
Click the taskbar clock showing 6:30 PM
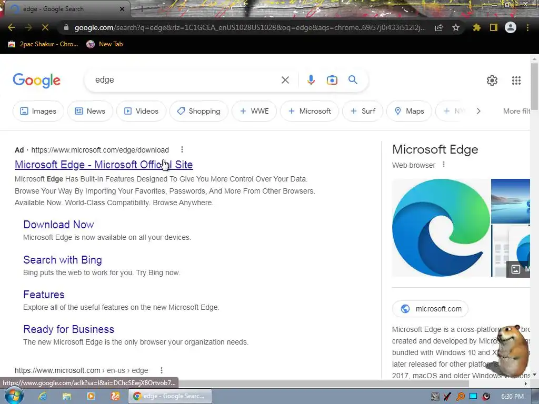(x=512, y=397)
